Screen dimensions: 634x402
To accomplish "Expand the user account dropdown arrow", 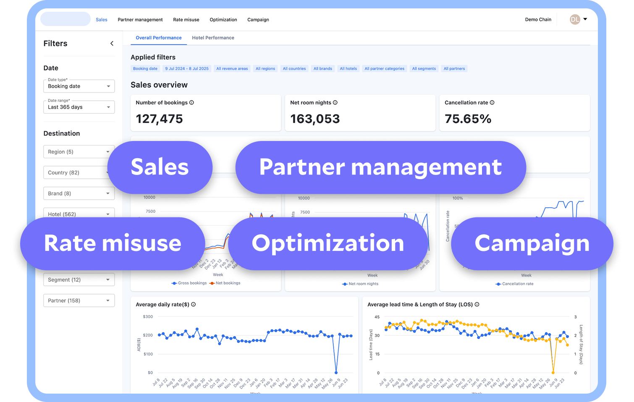I will click(585, 19).
